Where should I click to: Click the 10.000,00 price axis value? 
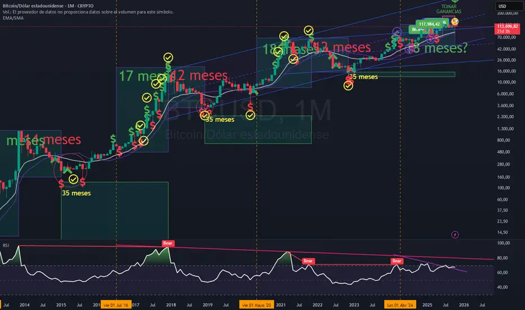click(x=506, y=82)
